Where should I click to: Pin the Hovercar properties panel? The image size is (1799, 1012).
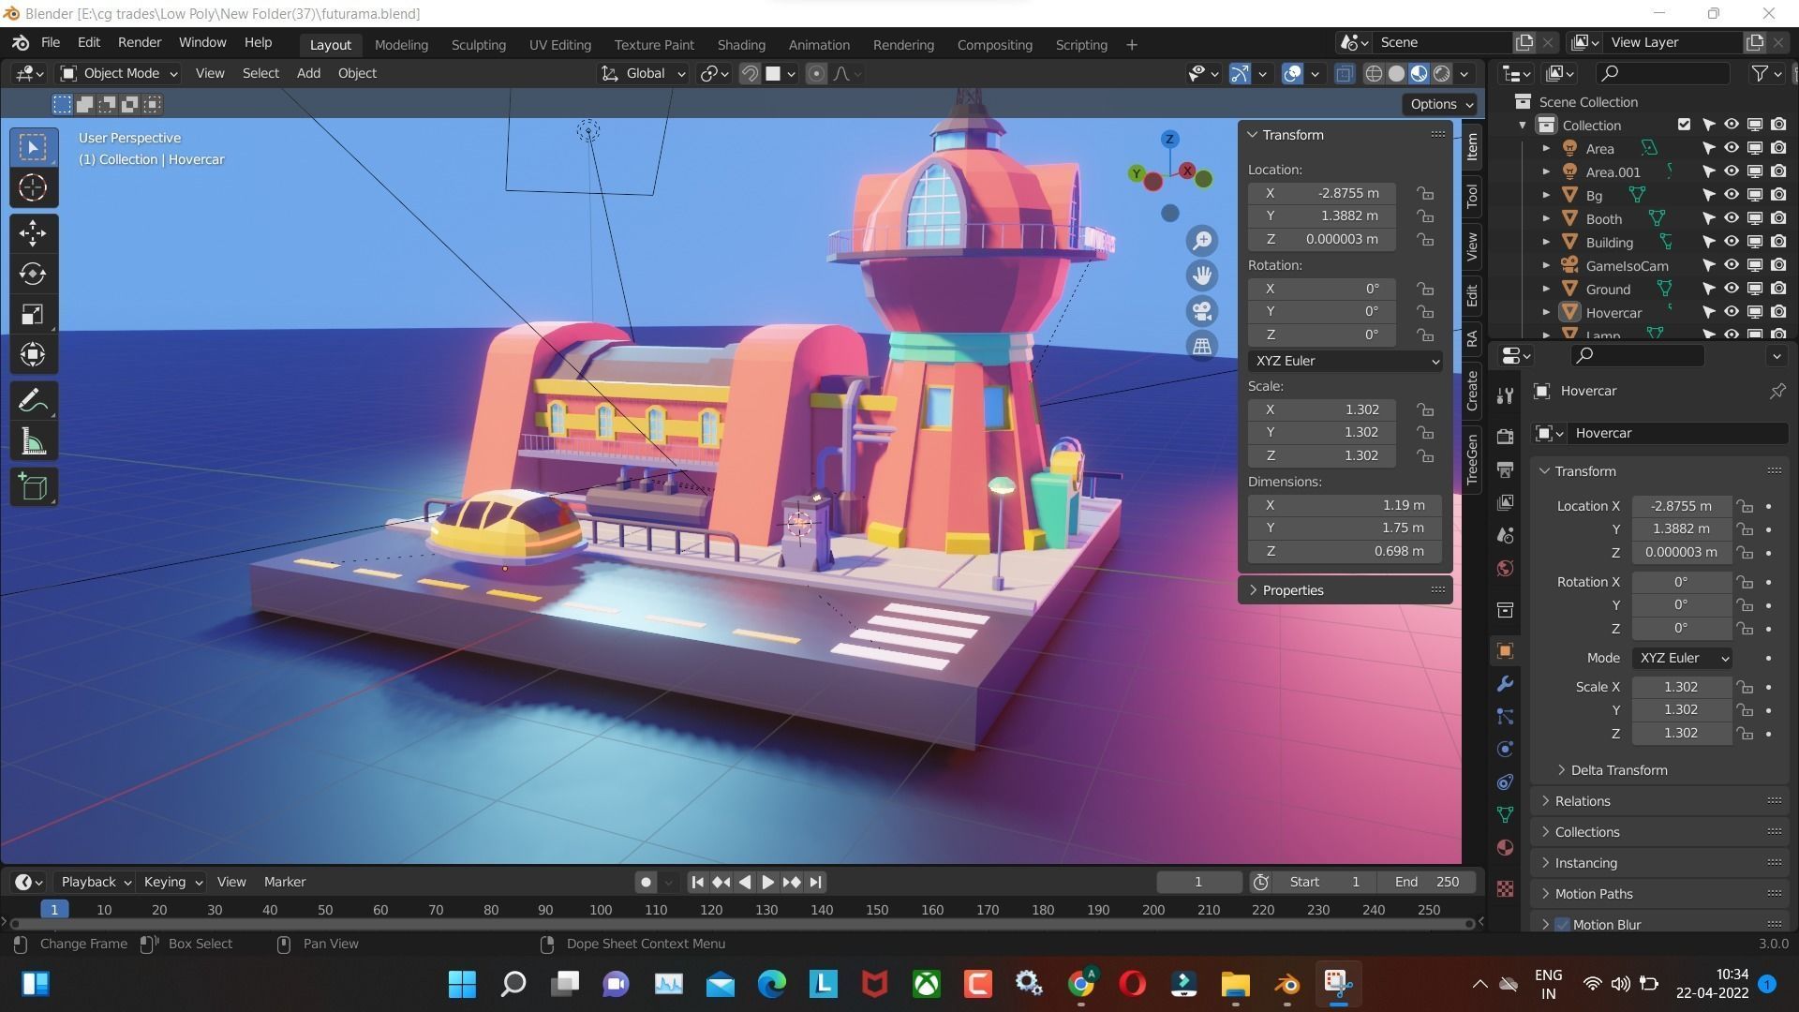pyautogui.click(x=1777, y=392)
